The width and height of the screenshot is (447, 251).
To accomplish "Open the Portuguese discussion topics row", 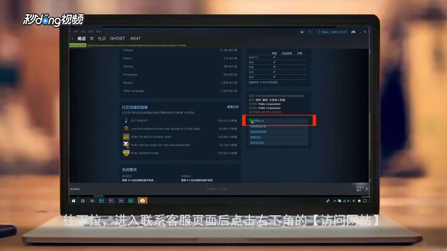I will click(x=180, y=75).
